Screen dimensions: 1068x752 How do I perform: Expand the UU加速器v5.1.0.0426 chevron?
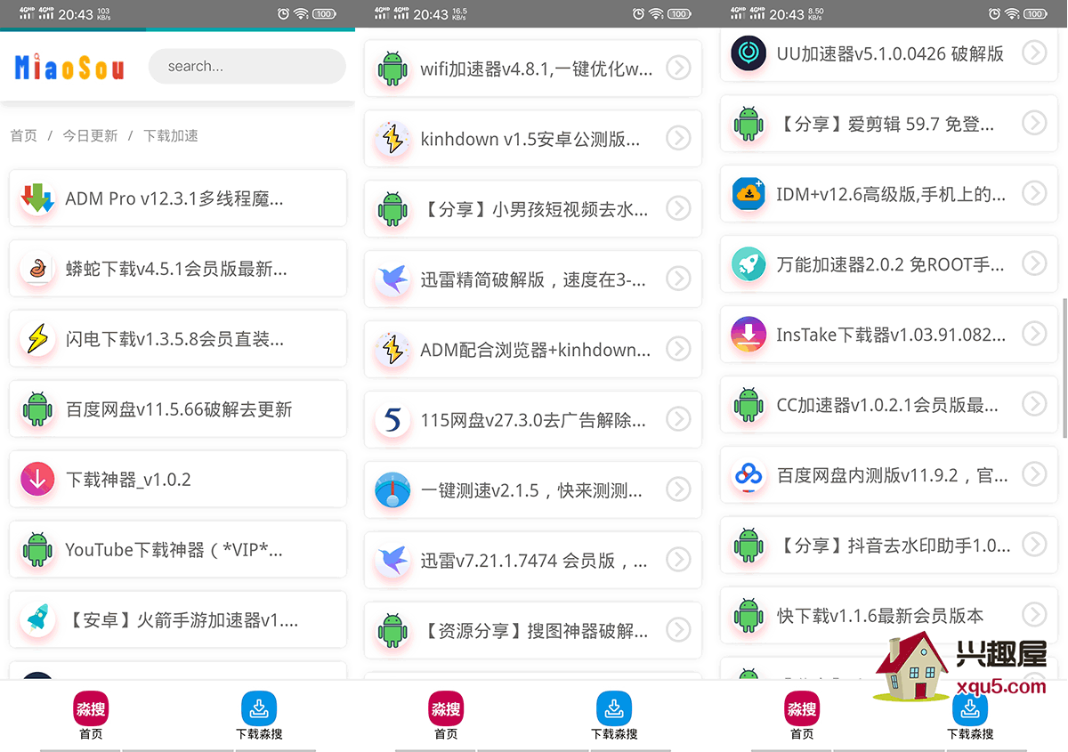(x=1034, y=53)
